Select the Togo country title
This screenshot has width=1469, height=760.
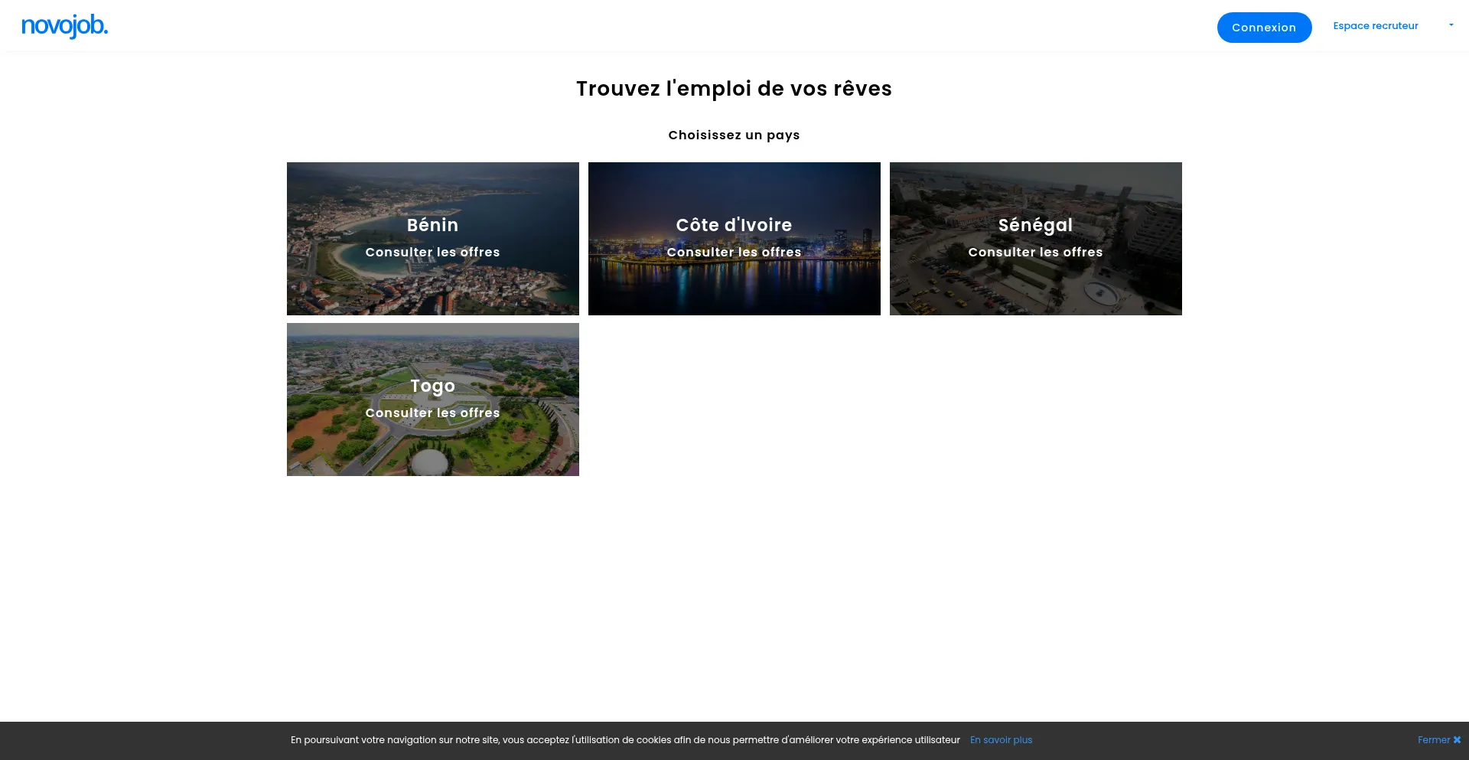[432, 386]
